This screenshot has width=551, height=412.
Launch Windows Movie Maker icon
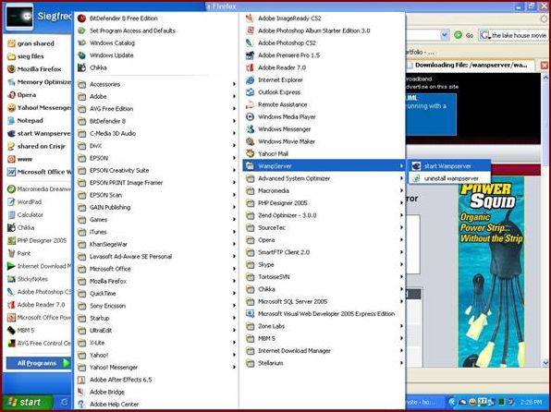[250, 141]
